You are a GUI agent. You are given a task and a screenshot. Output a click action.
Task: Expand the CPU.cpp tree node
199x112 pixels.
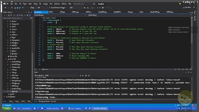pyautogui.click(x=8, y=70)
